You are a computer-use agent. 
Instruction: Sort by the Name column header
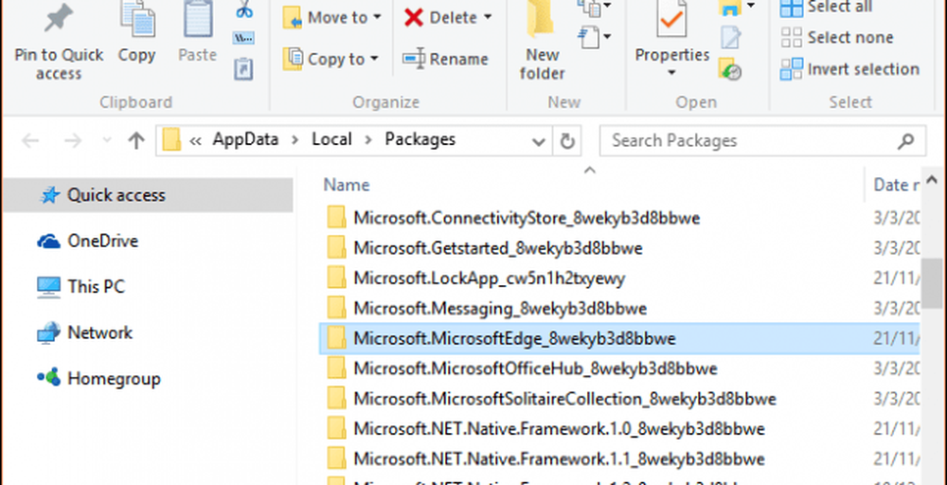(346, 185)
